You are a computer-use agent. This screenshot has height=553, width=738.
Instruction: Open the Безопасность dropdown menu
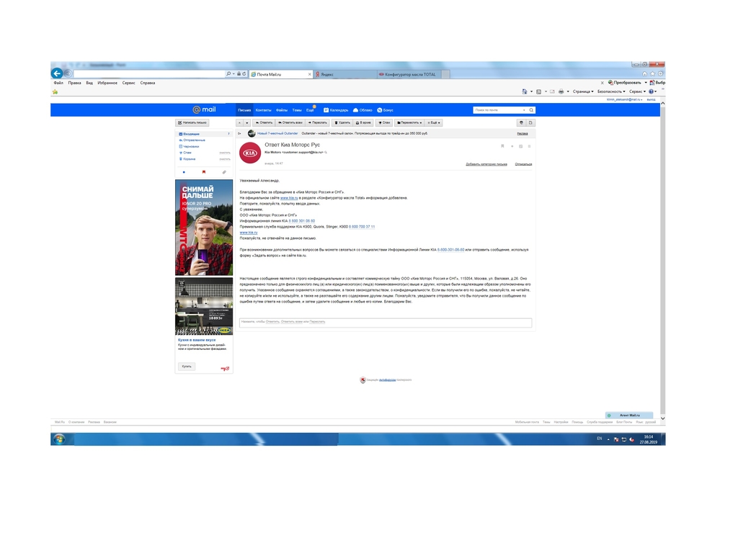pos(611,91)
